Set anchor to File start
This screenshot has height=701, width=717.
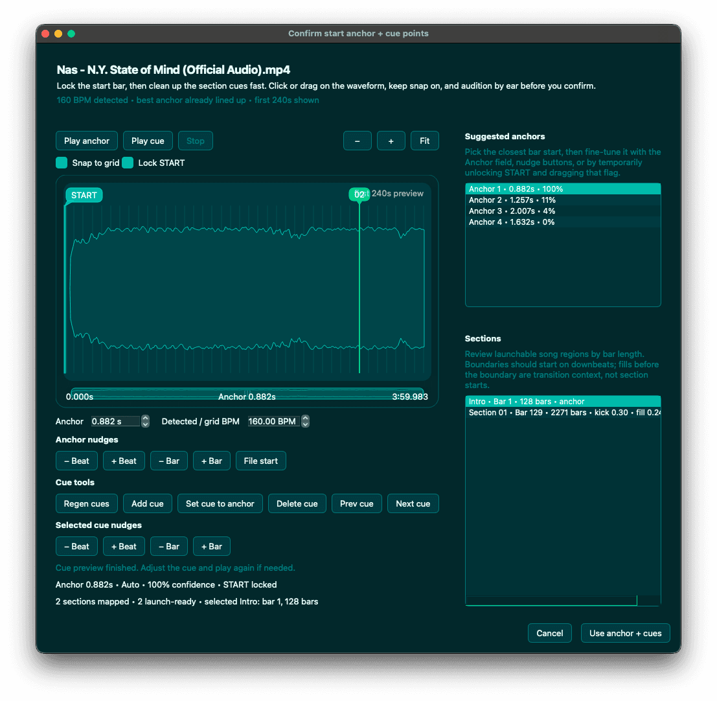coord(260,461)
